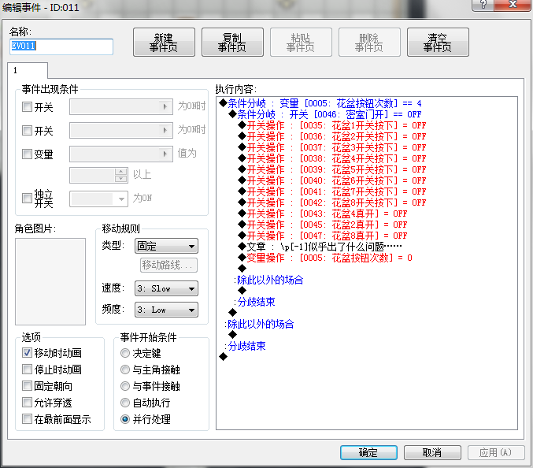Screen dimensions: 533x468
Task: Uncheck 移动时动画 option
Action: (x=27, y=353)
